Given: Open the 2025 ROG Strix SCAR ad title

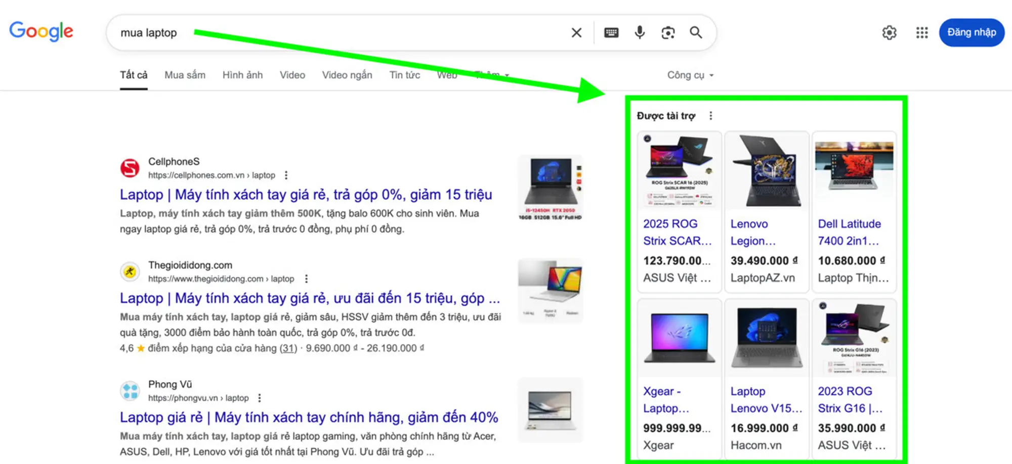Looking at the screenshot, I should [x=677, y=233].
